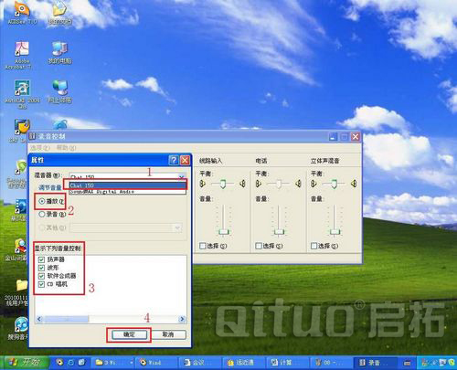
Task: Click the show desktop quick launch icon
Action: (x=81, y=363)
